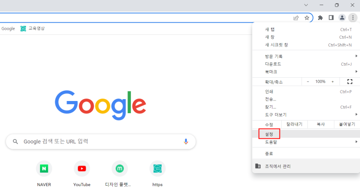Select 다운로드 from the menu
The height and width of the screenshot is (195, 360).
tap(306, 64)
